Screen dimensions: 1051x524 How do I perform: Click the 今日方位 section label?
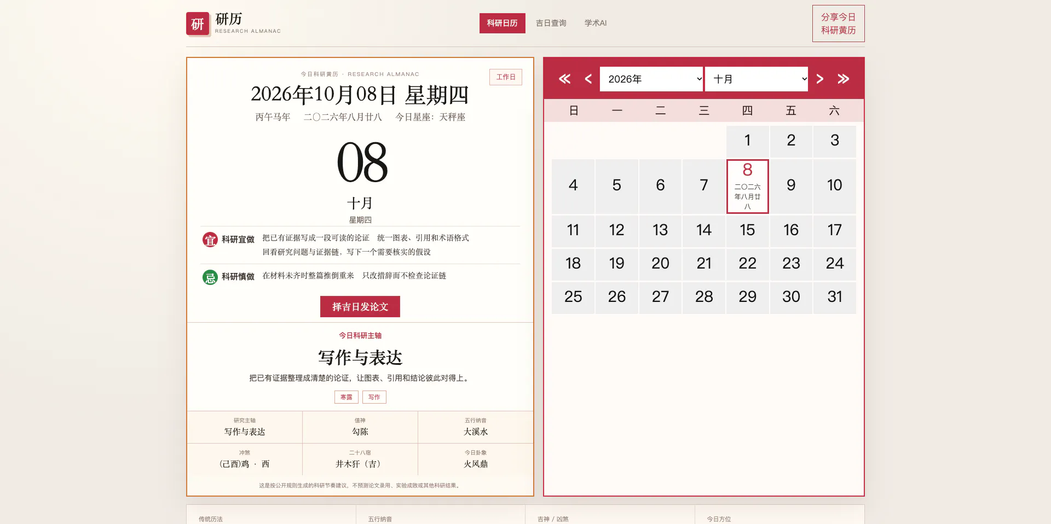(x=719, y=519)
